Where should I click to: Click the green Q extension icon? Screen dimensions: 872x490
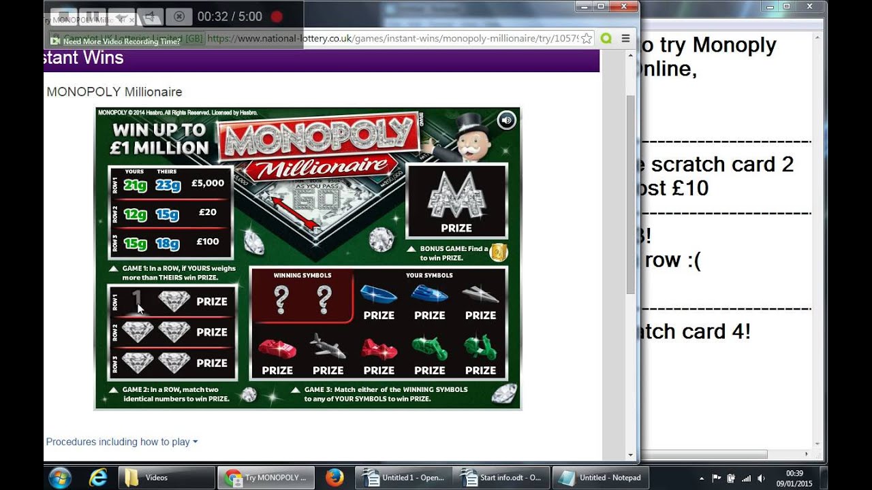pos(606,39)
